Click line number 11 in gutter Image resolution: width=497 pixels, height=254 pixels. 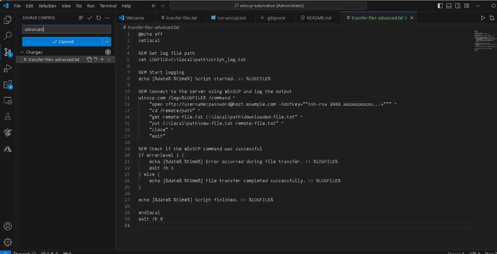pos(127,98)
